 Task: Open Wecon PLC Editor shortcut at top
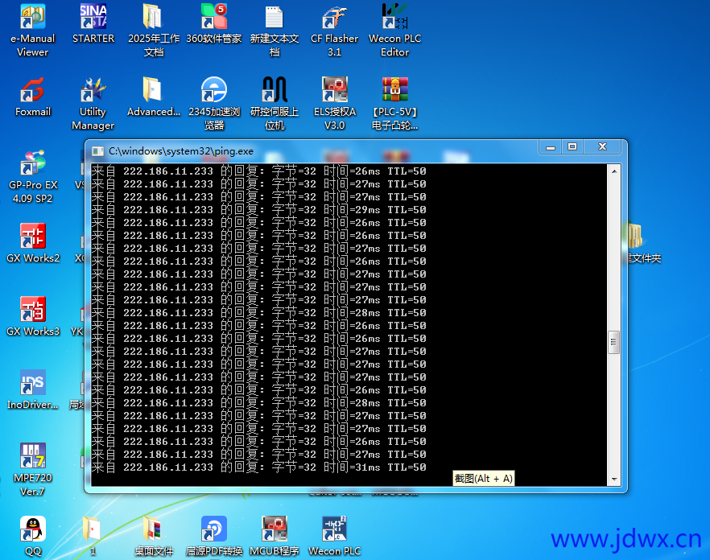(x=394, y=31)
